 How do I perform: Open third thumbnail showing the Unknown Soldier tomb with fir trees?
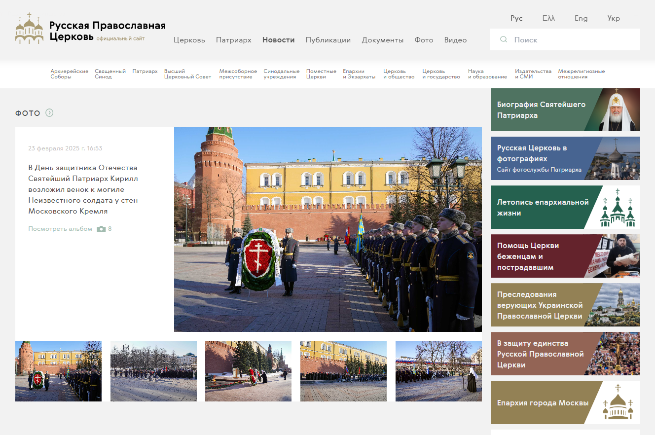click(x=248, y=371)
